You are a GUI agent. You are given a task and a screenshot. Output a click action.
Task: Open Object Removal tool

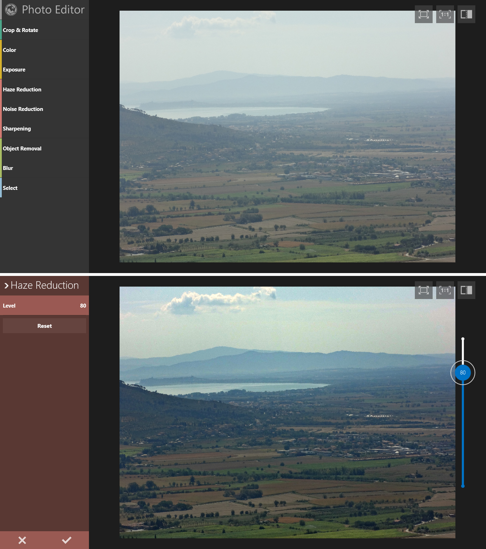44,148
